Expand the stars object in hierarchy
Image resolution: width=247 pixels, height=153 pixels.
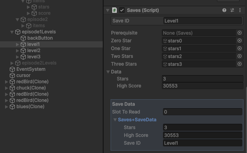pyautogui.click(x=29, y=7)
